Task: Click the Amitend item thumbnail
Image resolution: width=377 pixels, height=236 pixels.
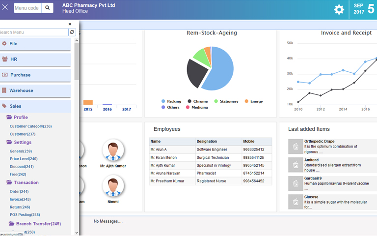Action: 296,165
